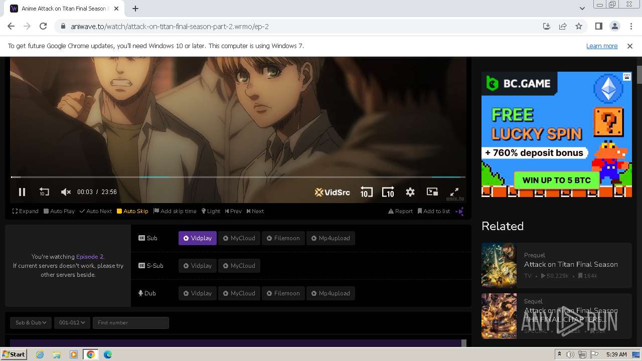Pause the video playback
642x361 pixels.
22,192
